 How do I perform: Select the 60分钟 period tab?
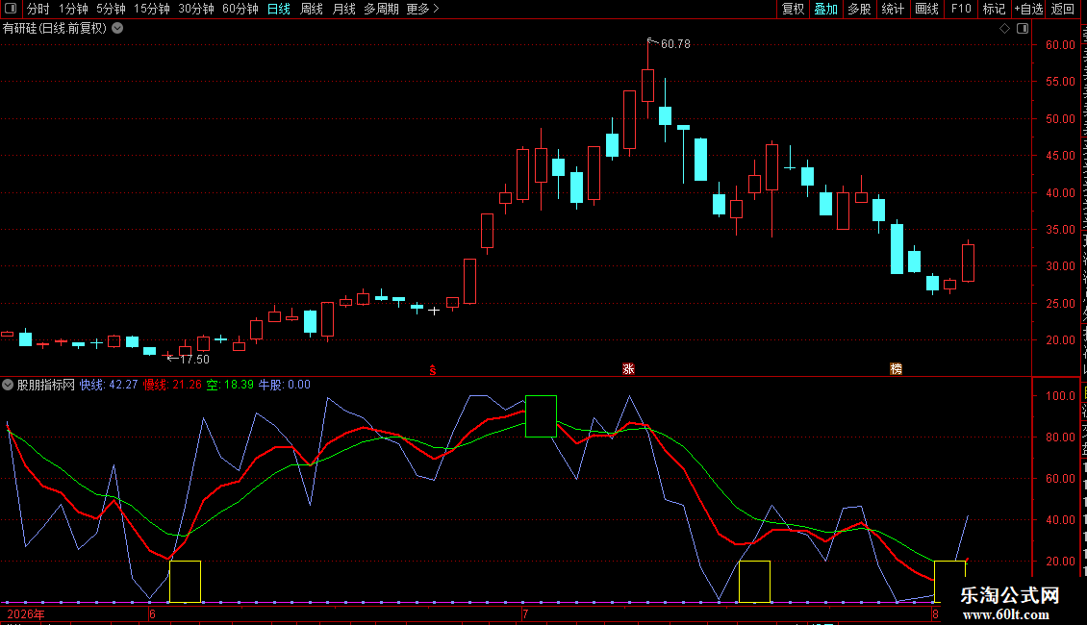point(240,9)
